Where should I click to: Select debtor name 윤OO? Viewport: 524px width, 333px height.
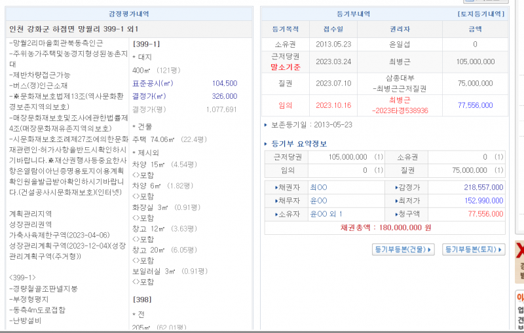(x=318, y=200)
